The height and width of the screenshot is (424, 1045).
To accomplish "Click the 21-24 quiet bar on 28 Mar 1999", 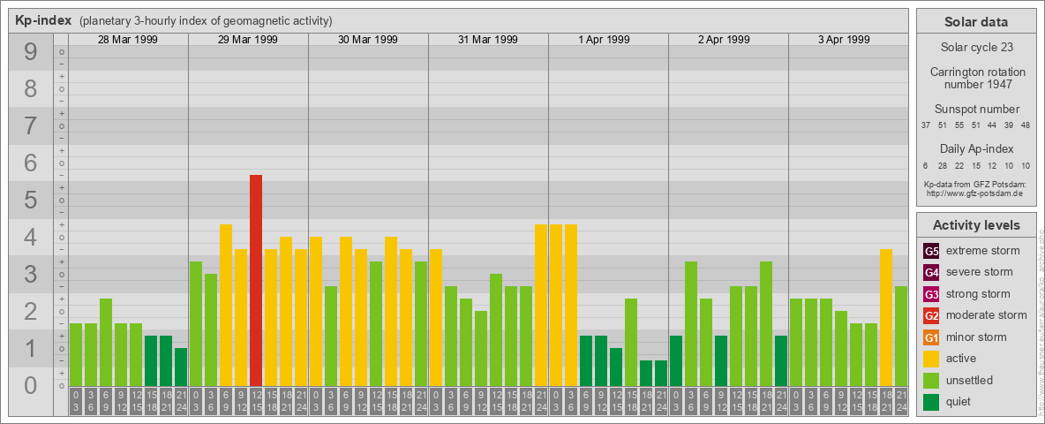I will click(181, 367).
